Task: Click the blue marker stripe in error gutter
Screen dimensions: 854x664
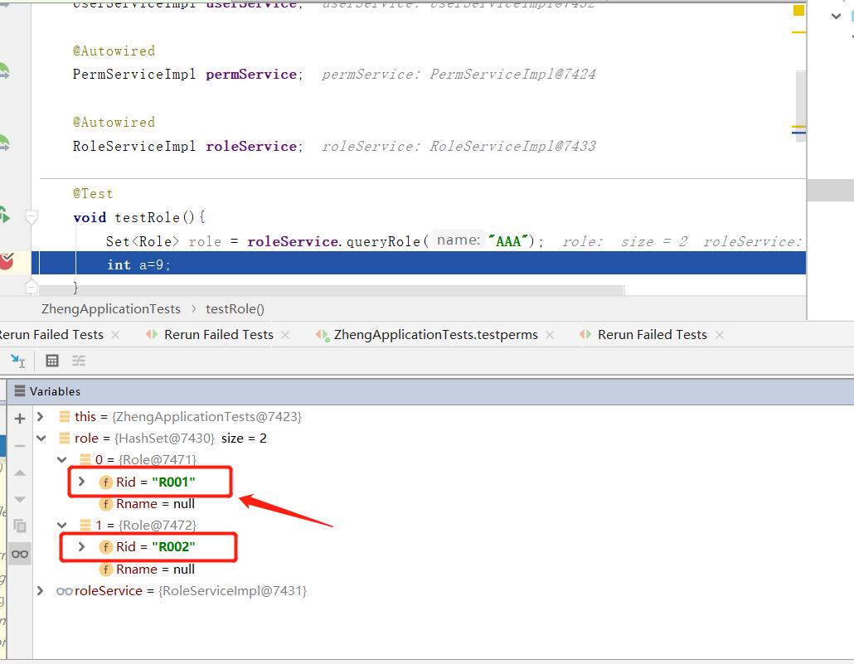Action: pos(798,132)
